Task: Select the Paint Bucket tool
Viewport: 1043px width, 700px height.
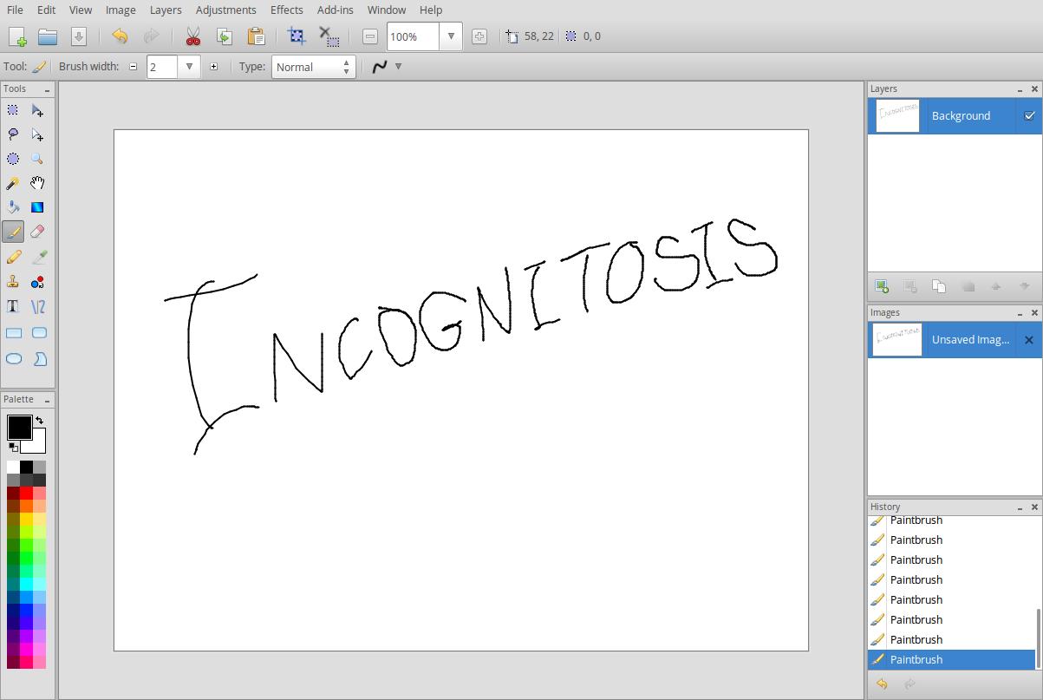Action: tap(13, 207)
